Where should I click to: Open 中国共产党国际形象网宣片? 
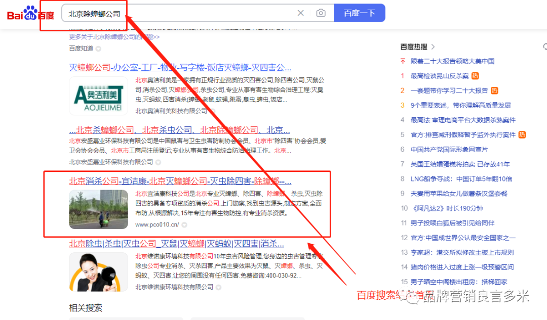point(449,149)
